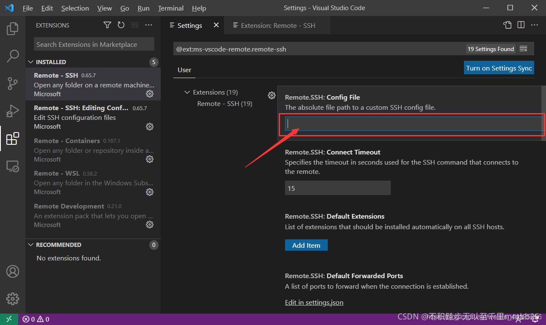This screenshot has width=546, height=325.
Task: Select the User settings scope tab
Action: 184,70
